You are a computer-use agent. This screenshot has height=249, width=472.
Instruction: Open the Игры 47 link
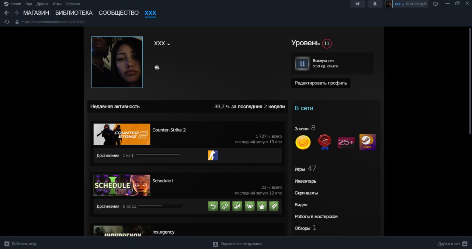pos(305,169)
